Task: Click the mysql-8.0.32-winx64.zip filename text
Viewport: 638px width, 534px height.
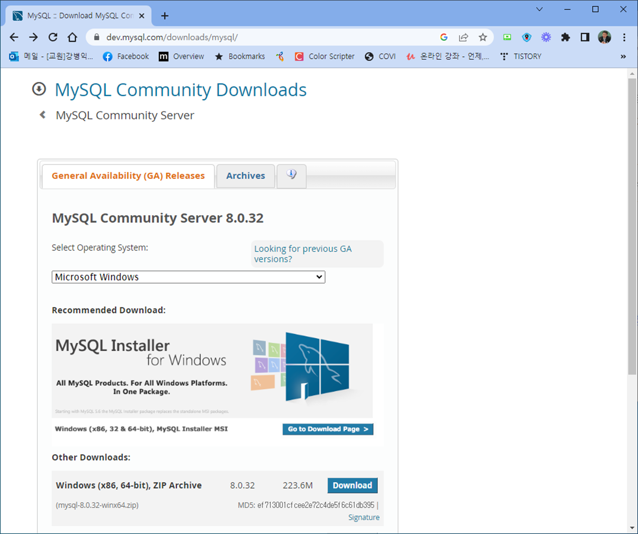Action: pos(97,505)
